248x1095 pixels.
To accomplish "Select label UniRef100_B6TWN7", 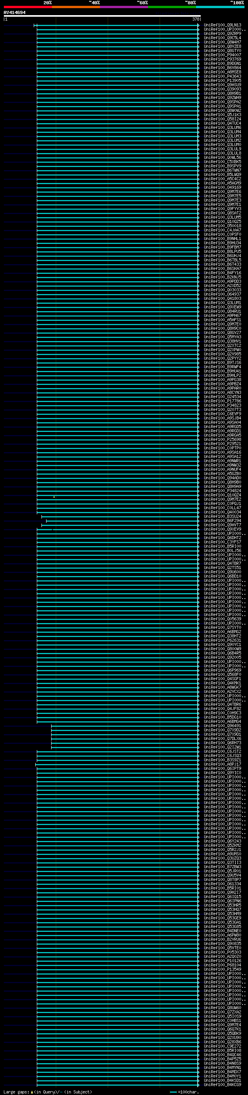I will pos(222,171).
